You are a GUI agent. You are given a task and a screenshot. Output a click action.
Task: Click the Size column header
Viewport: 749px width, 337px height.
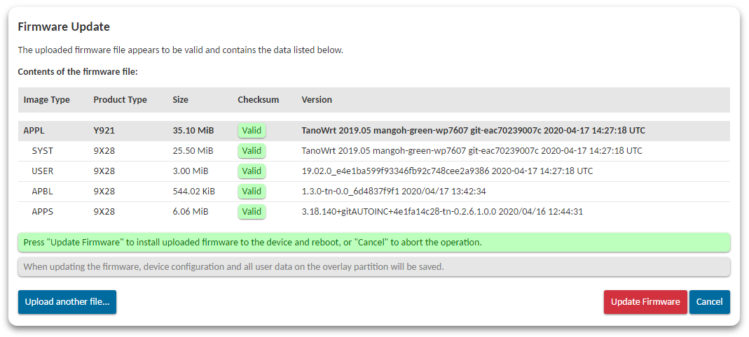click(x=181, y=100)
